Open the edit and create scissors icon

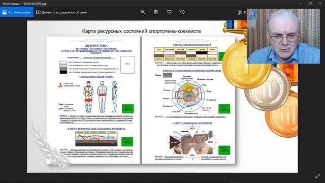point(240,12)
